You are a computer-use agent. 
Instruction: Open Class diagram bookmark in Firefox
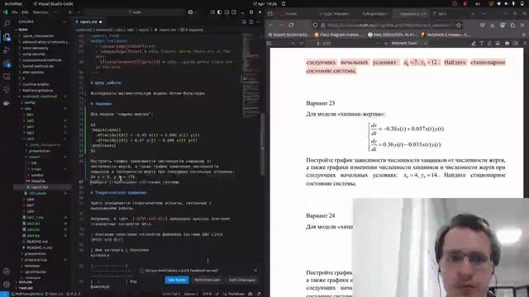pos(339,35)
